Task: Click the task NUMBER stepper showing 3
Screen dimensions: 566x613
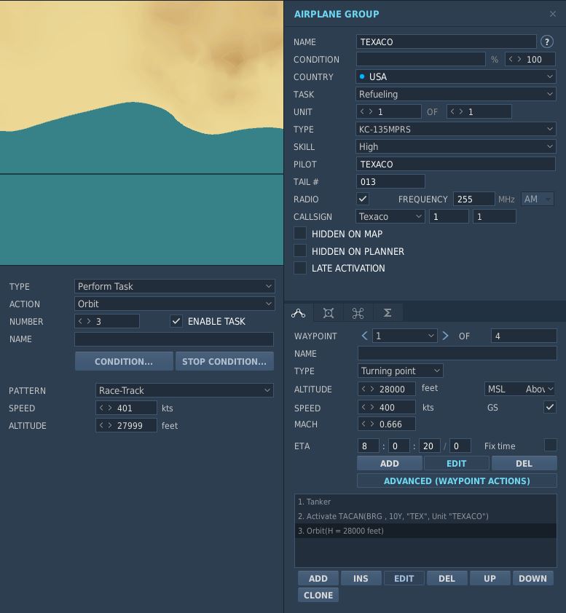Action: (107, 321)
